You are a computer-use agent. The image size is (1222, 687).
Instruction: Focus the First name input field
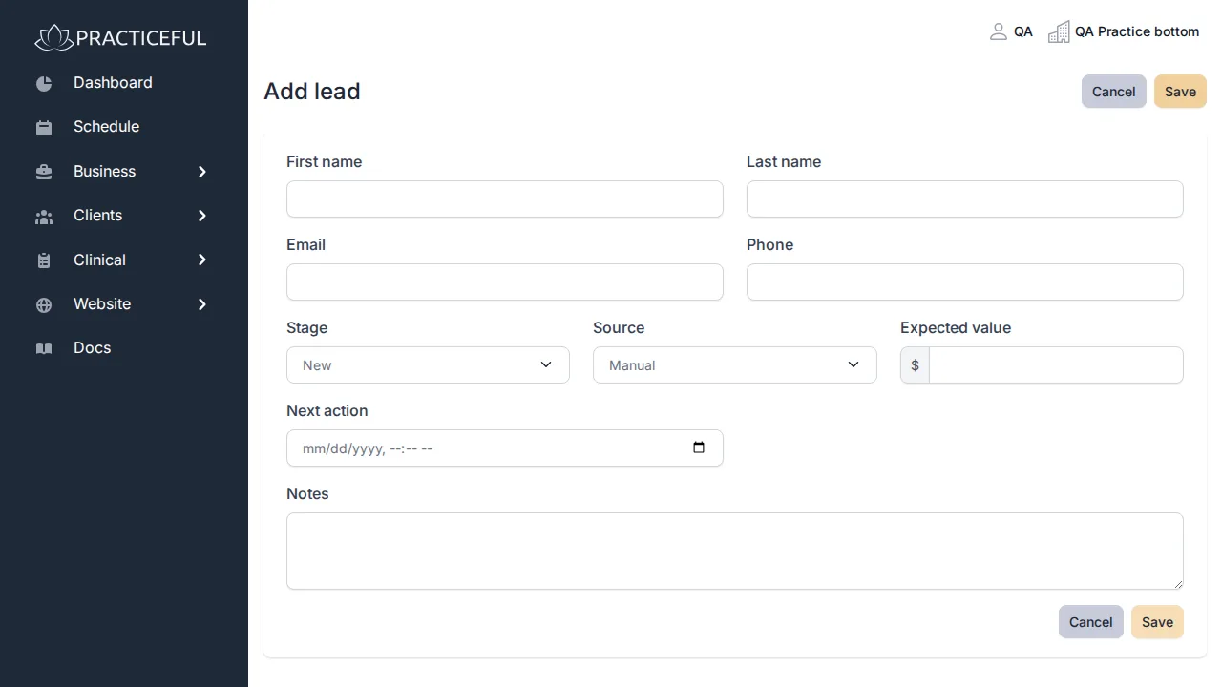(505, 199)
